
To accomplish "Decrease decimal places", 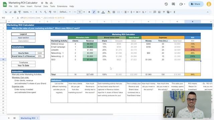I will tap(45, 12).
